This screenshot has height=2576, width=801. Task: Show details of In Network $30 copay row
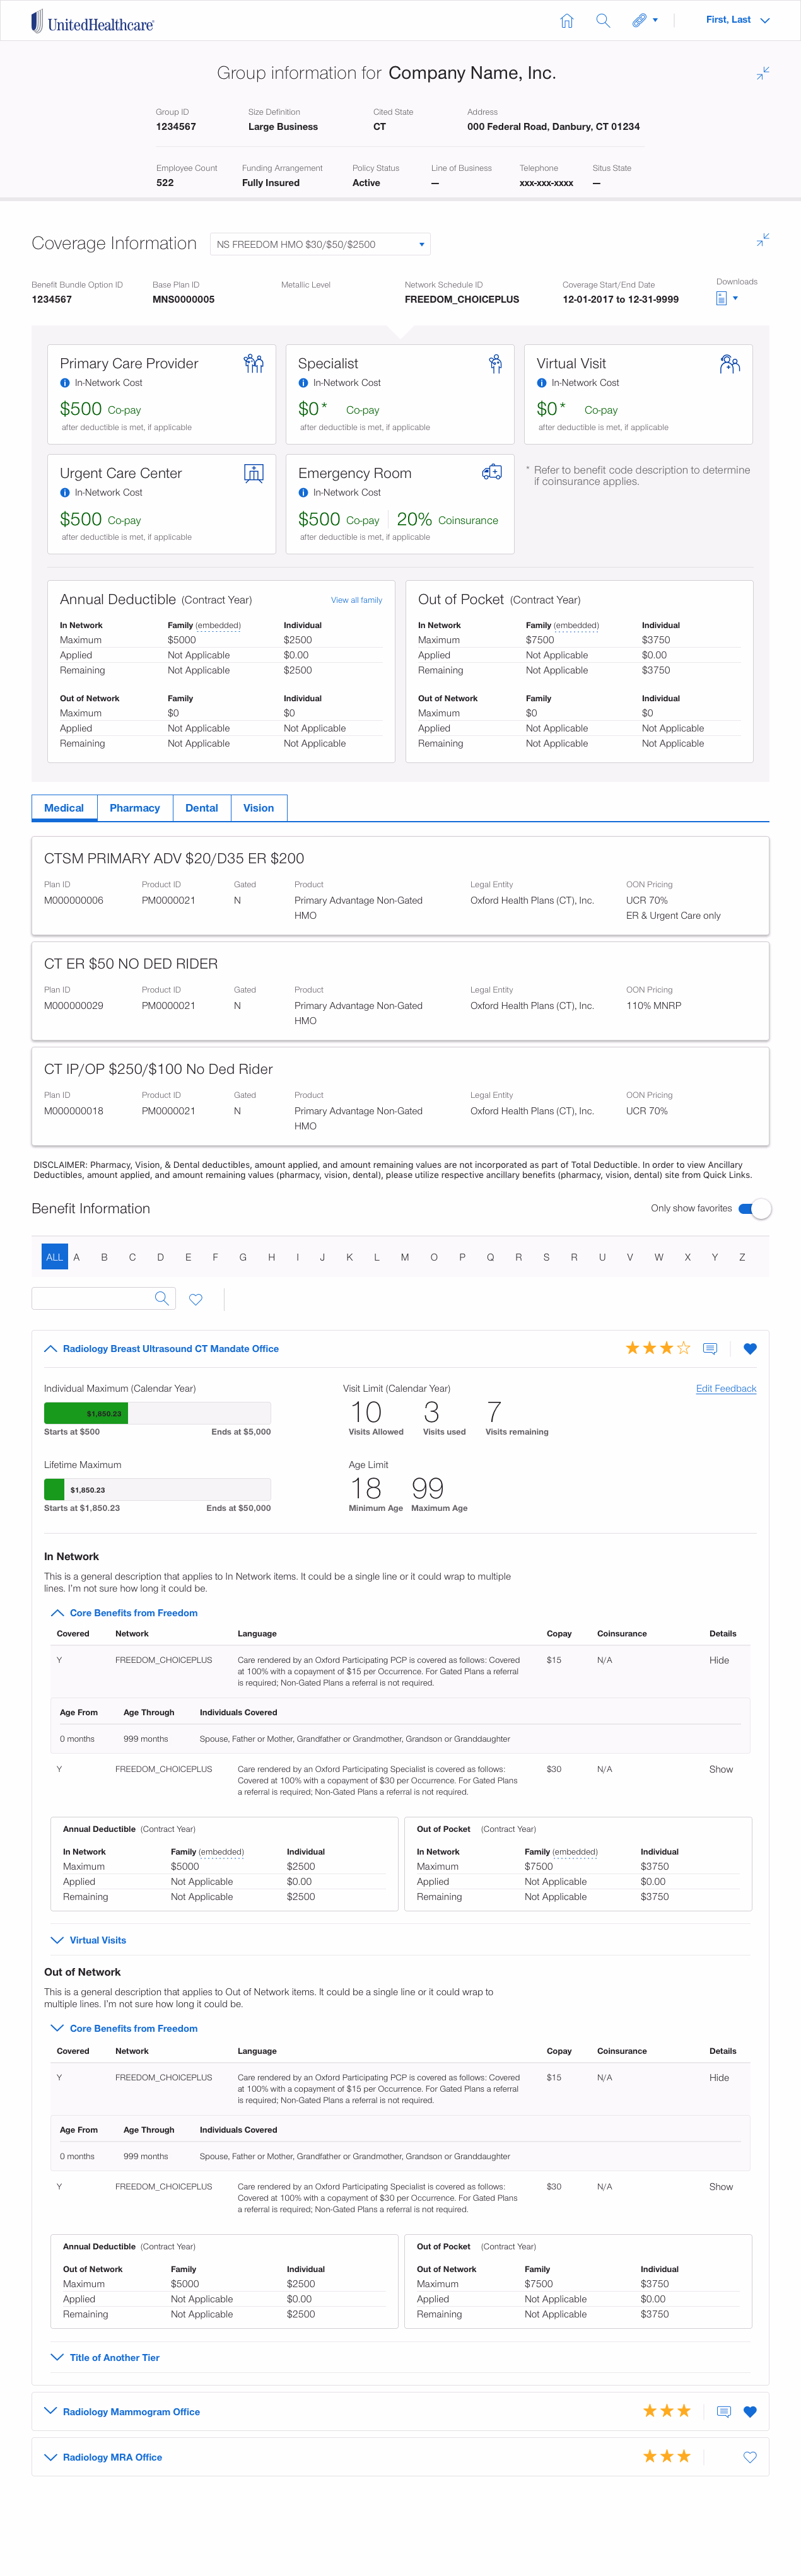click(721, 1769)
